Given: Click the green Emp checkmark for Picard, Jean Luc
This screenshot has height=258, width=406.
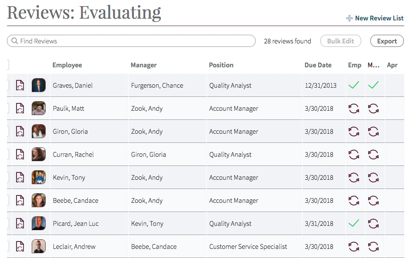Looking at the screenshot, I should [355, 223].
